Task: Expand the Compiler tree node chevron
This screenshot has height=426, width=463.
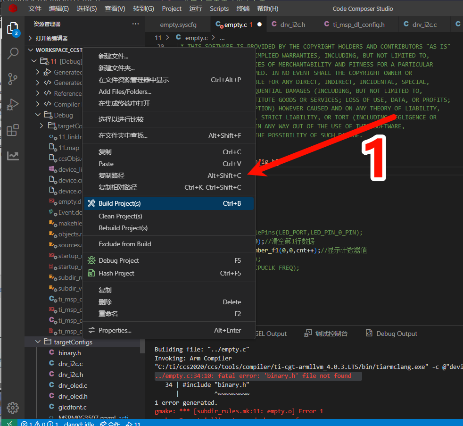Action: (x=38, y=104)
